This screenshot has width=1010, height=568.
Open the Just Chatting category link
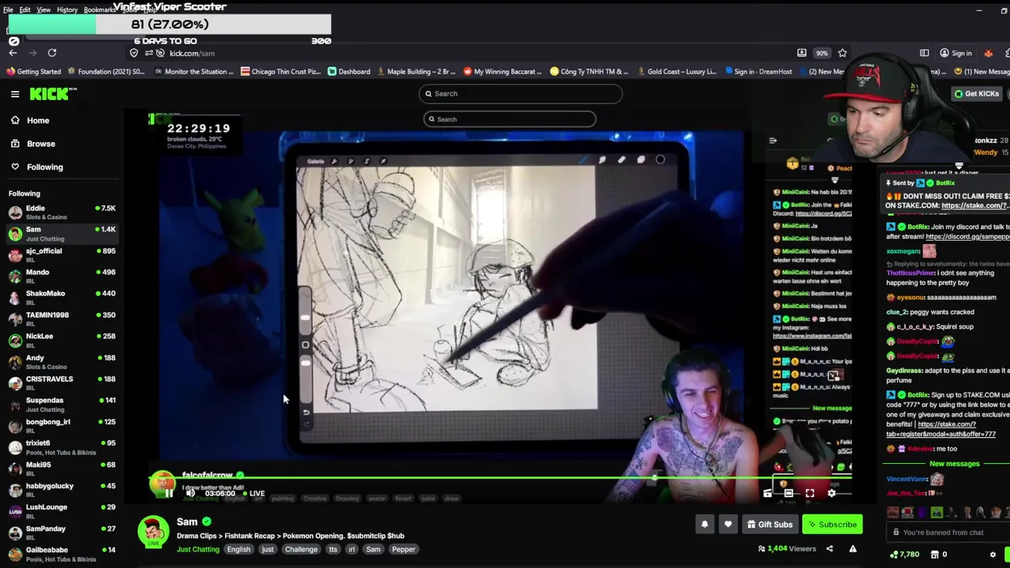point(198,550)
